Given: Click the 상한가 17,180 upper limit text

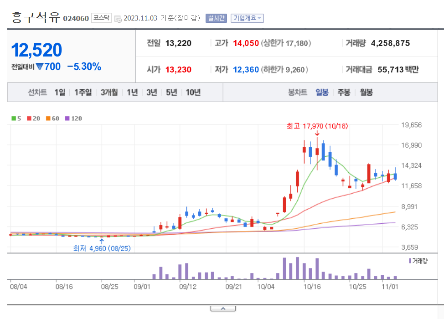Looking at the screenshot, I should pyautogui.click(x=286, y=43).
